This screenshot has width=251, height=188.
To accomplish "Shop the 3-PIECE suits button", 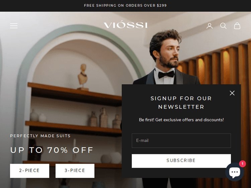I will [x=75, y=171].
